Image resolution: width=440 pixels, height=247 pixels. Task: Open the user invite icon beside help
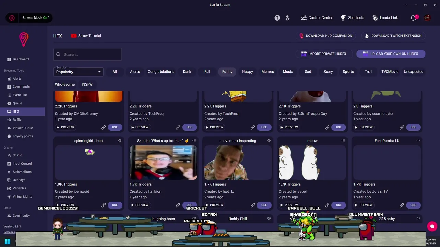pos(287,18)
